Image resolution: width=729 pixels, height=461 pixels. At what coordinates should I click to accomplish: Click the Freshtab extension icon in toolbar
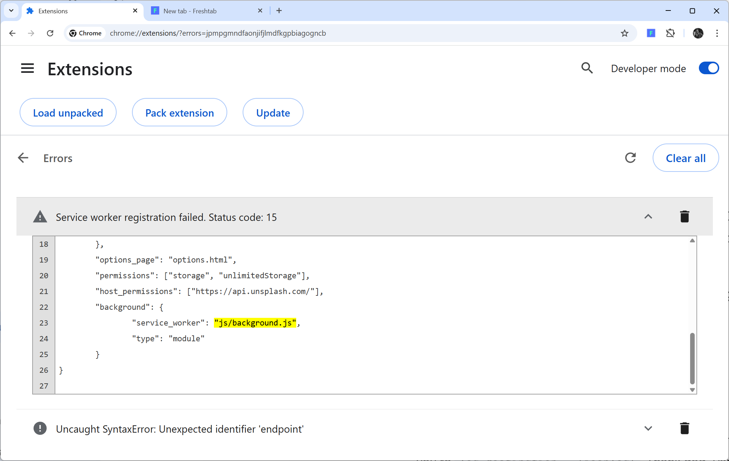pyautogui.click(x=651, y=33)
